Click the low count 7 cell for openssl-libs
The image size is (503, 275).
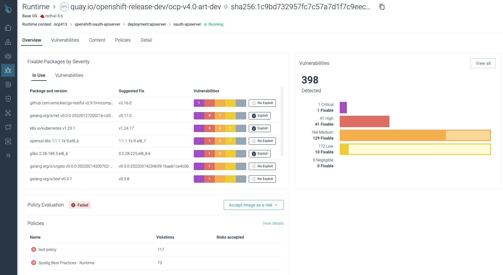click(x=230, y=141)
